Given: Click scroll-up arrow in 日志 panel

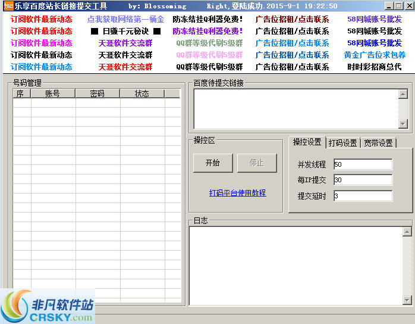Looking at the screenshot, I should [x=407, y=232].
